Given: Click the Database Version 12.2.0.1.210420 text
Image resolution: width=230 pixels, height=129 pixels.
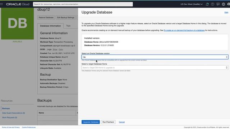Looking at the screenshot, I should coord(99,46).
